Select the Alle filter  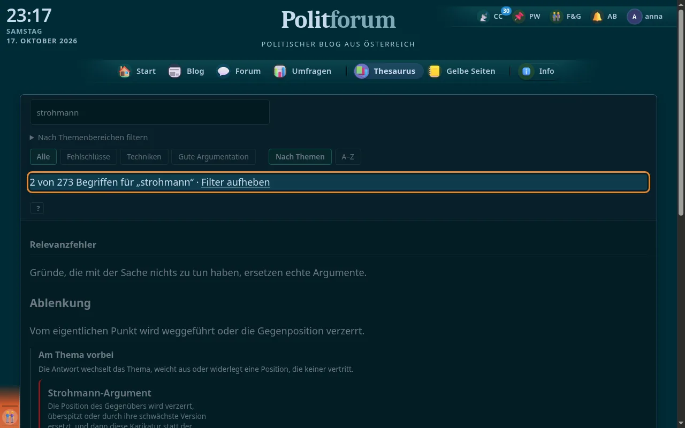pyautogui.click(x=43, y=157)
